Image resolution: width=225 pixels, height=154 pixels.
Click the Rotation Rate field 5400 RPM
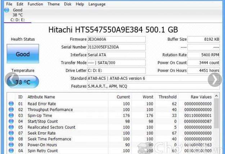coord(204,55)
